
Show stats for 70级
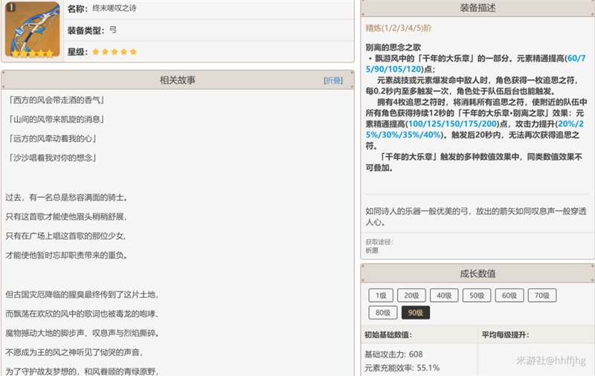point(542,295)
